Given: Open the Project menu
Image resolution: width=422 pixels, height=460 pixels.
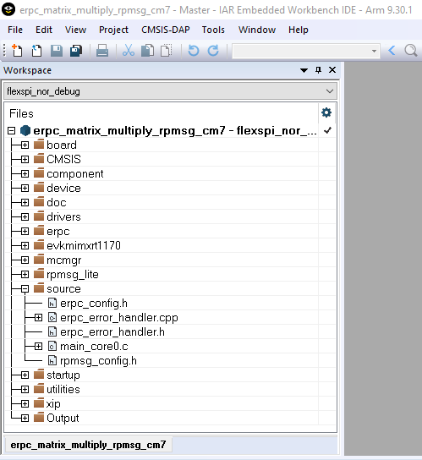Looking at the screenshot, I should [113, 30].
